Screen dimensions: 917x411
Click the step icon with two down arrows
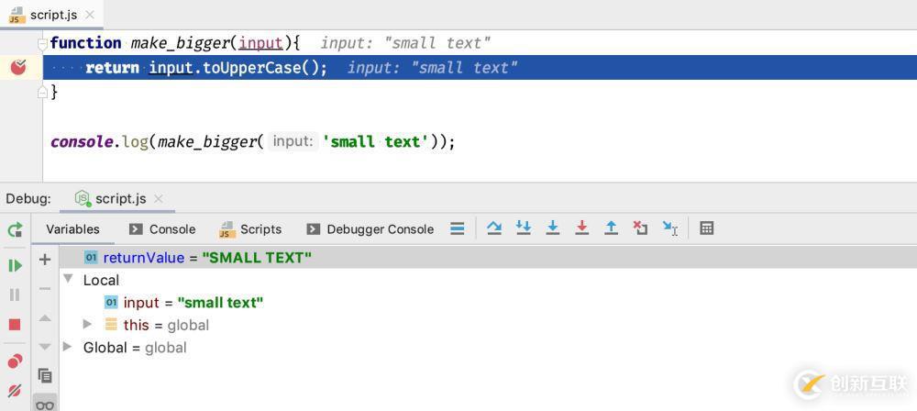pos(524,228)
